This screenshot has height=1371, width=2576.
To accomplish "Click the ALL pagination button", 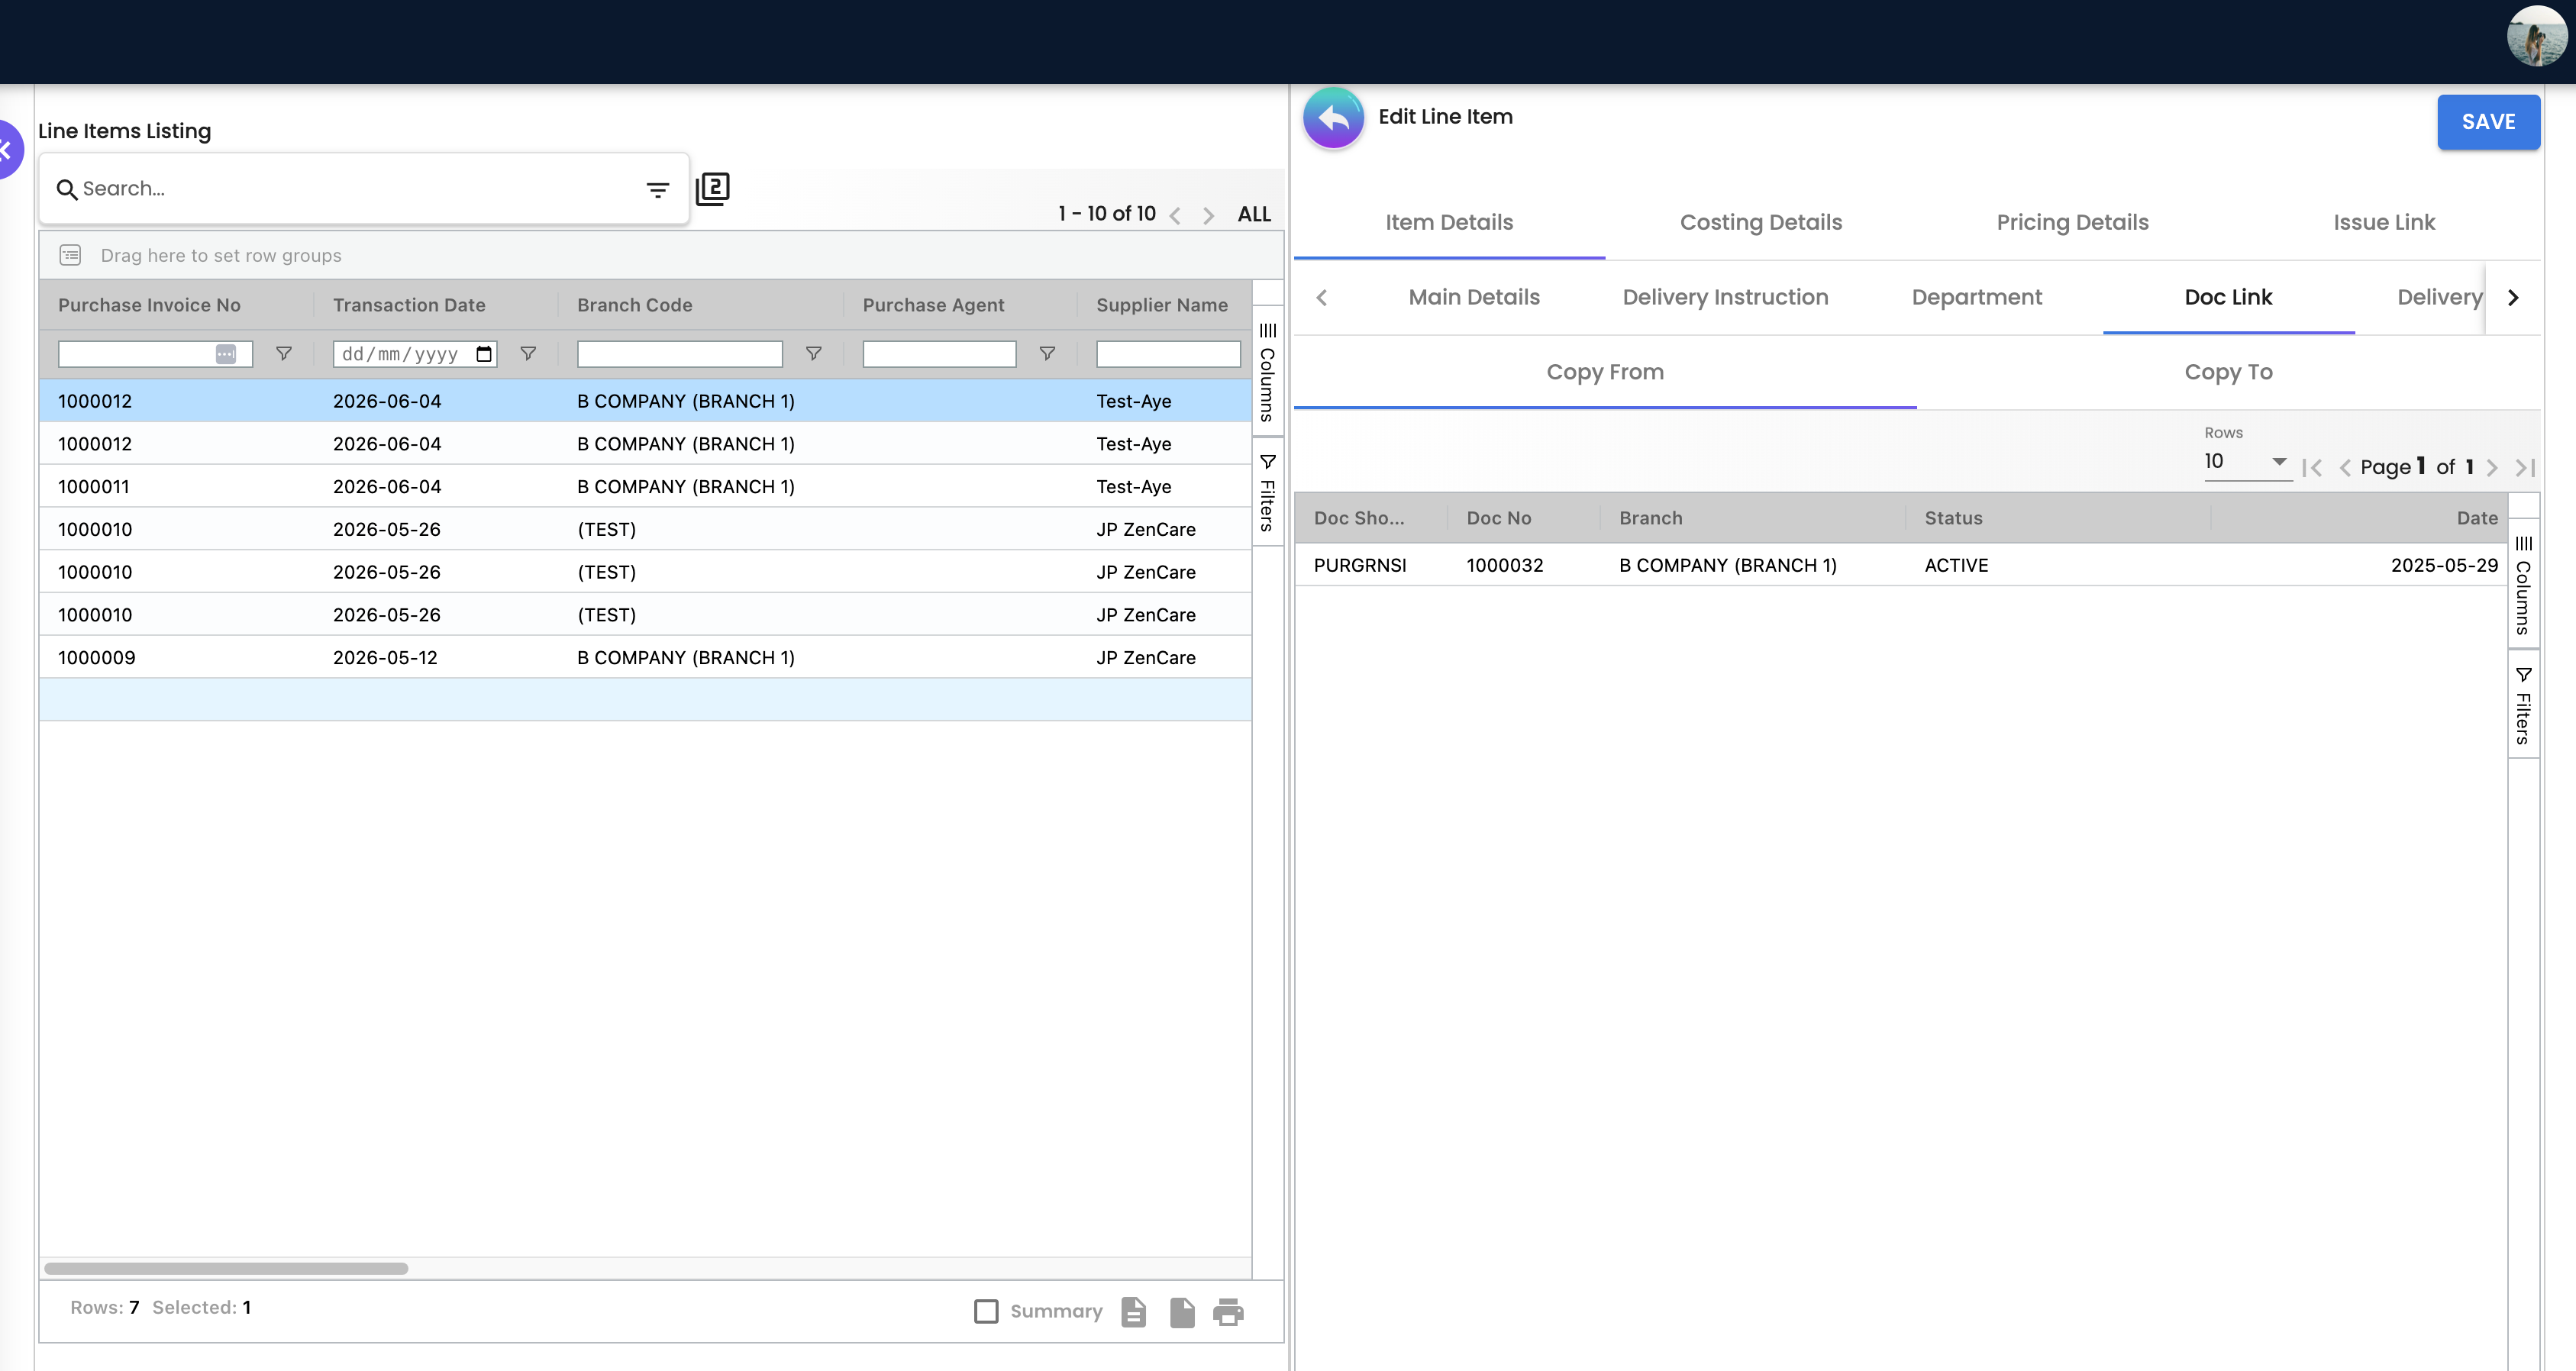I will (1254, 214).
